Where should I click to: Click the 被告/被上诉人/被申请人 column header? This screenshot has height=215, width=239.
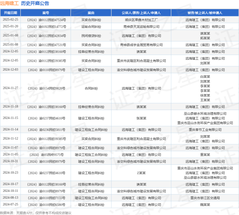click(x=205, y=13)
